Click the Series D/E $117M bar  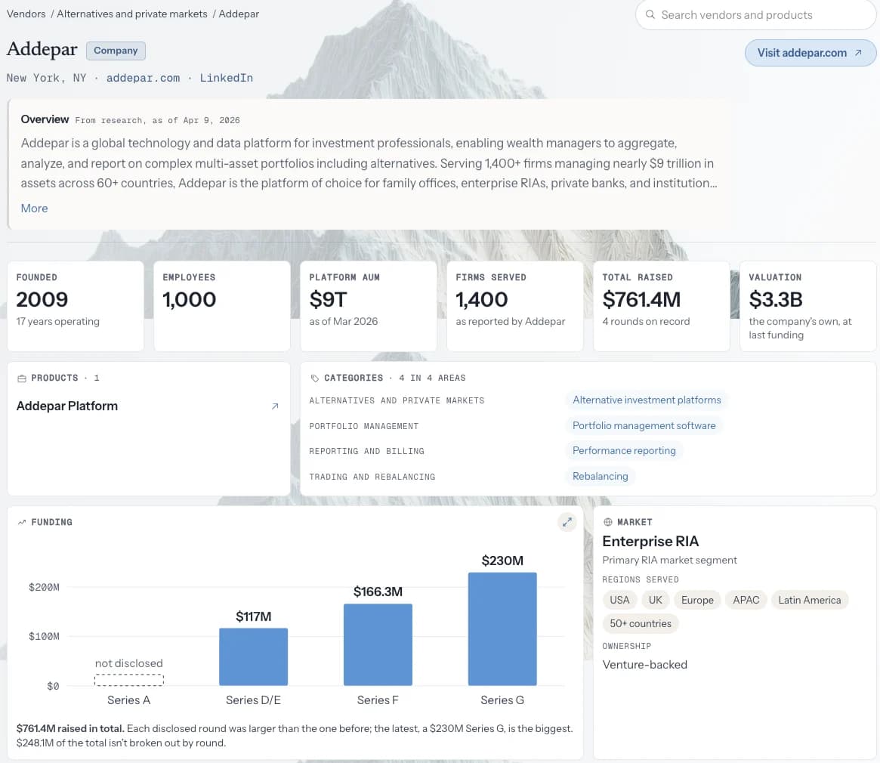(x=253, y=657)
